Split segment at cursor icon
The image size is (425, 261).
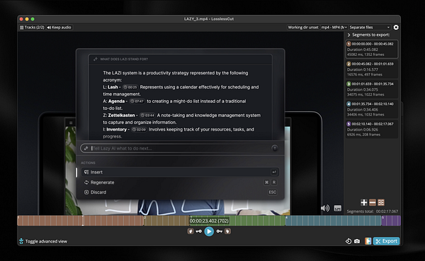click(x=381, y=202)
